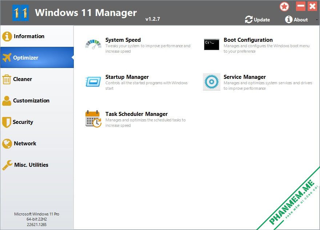Click the Customization user icon

7,101
